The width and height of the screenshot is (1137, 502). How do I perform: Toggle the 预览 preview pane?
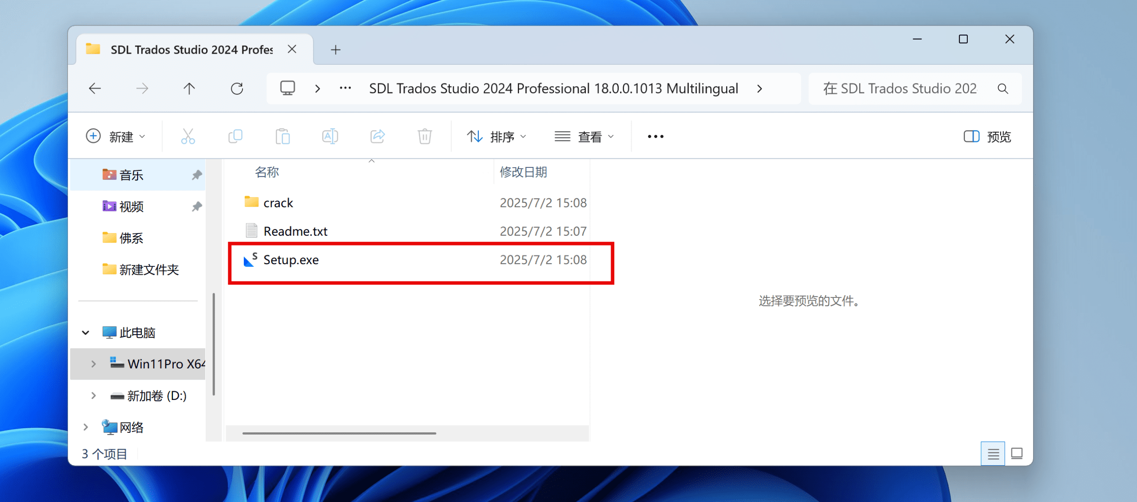(x=987, y=137)
